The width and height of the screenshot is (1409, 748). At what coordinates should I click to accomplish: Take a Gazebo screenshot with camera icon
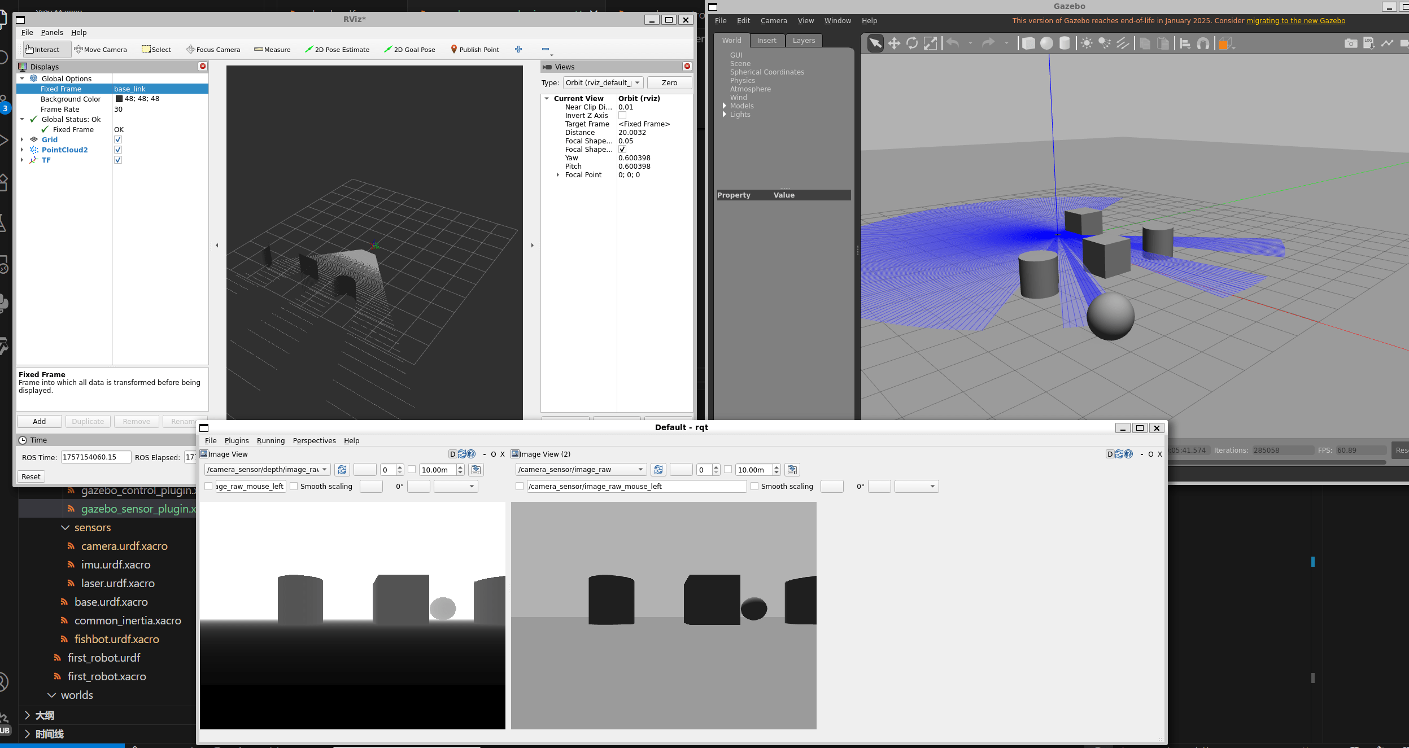click(1350, 43)
